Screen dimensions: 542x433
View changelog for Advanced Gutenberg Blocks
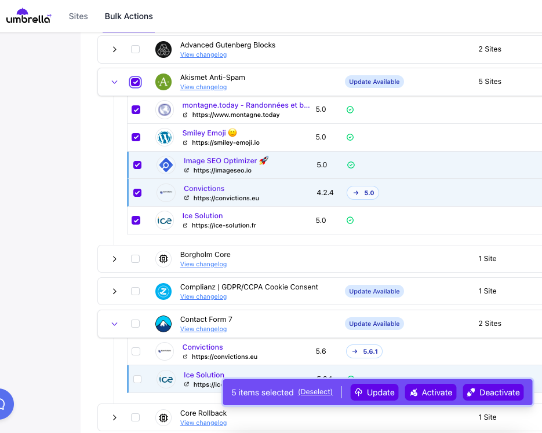coord(203,54)
